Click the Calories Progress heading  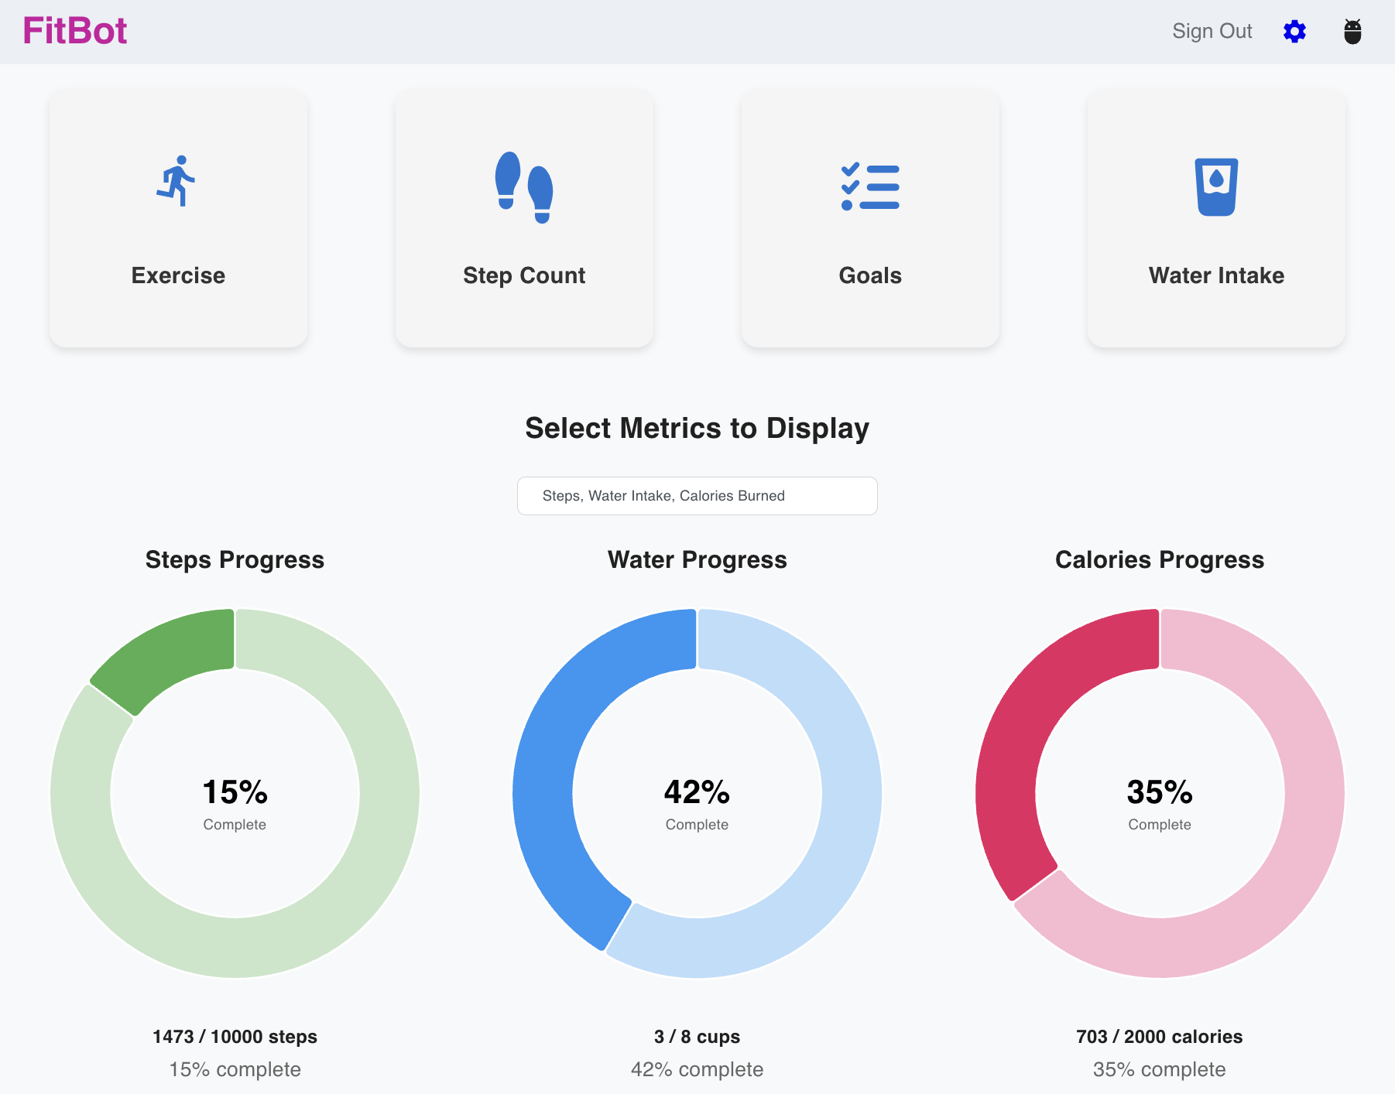[1159, 559]
